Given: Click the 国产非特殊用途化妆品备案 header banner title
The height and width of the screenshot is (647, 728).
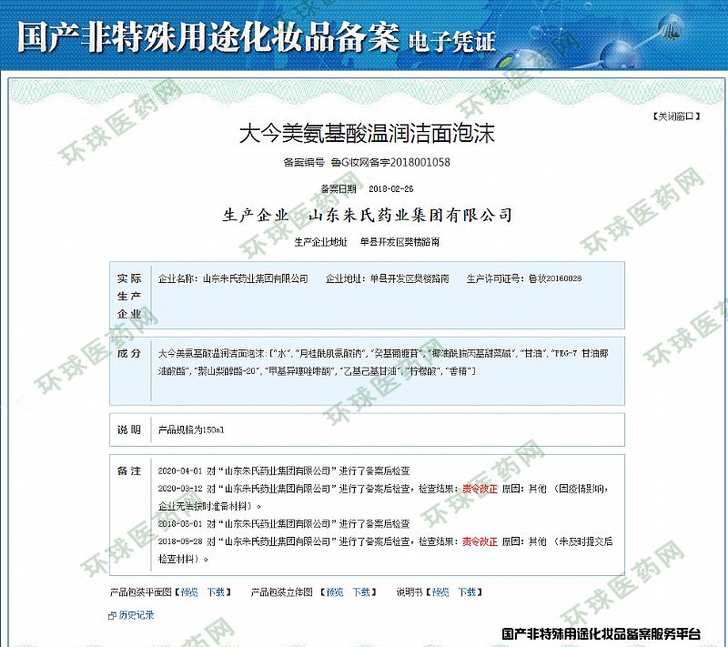Looking at the screenshot, I should coord(207,37).
